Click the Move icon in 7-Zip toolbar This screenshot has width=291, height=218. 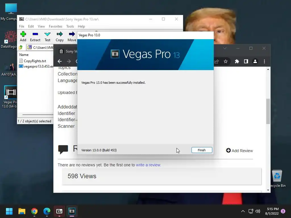coord(72,37)
